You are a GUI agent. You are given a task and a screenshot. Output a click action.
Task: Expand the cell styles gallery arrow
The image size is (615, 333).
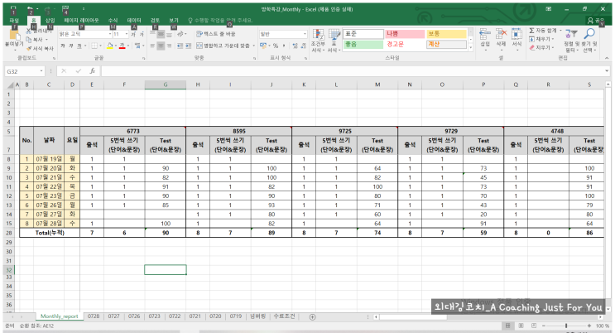(471, 47)
